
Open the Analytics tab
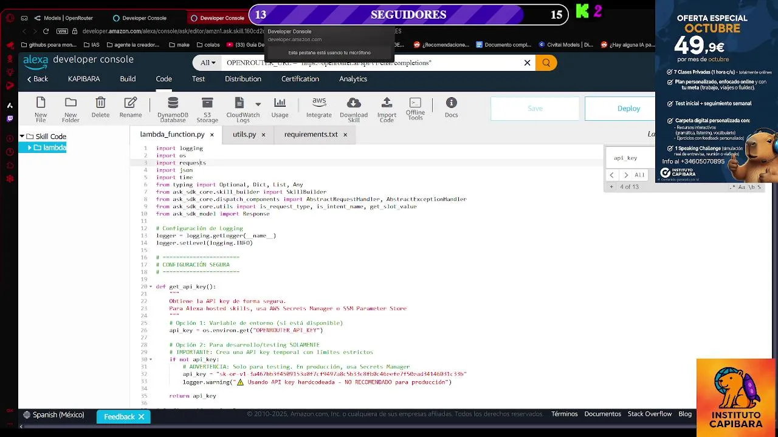[x=353, y=79]
